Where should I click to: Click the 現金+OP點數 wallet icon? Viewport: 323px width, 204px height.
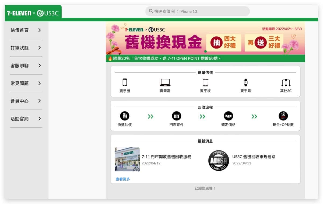[283, 116]
